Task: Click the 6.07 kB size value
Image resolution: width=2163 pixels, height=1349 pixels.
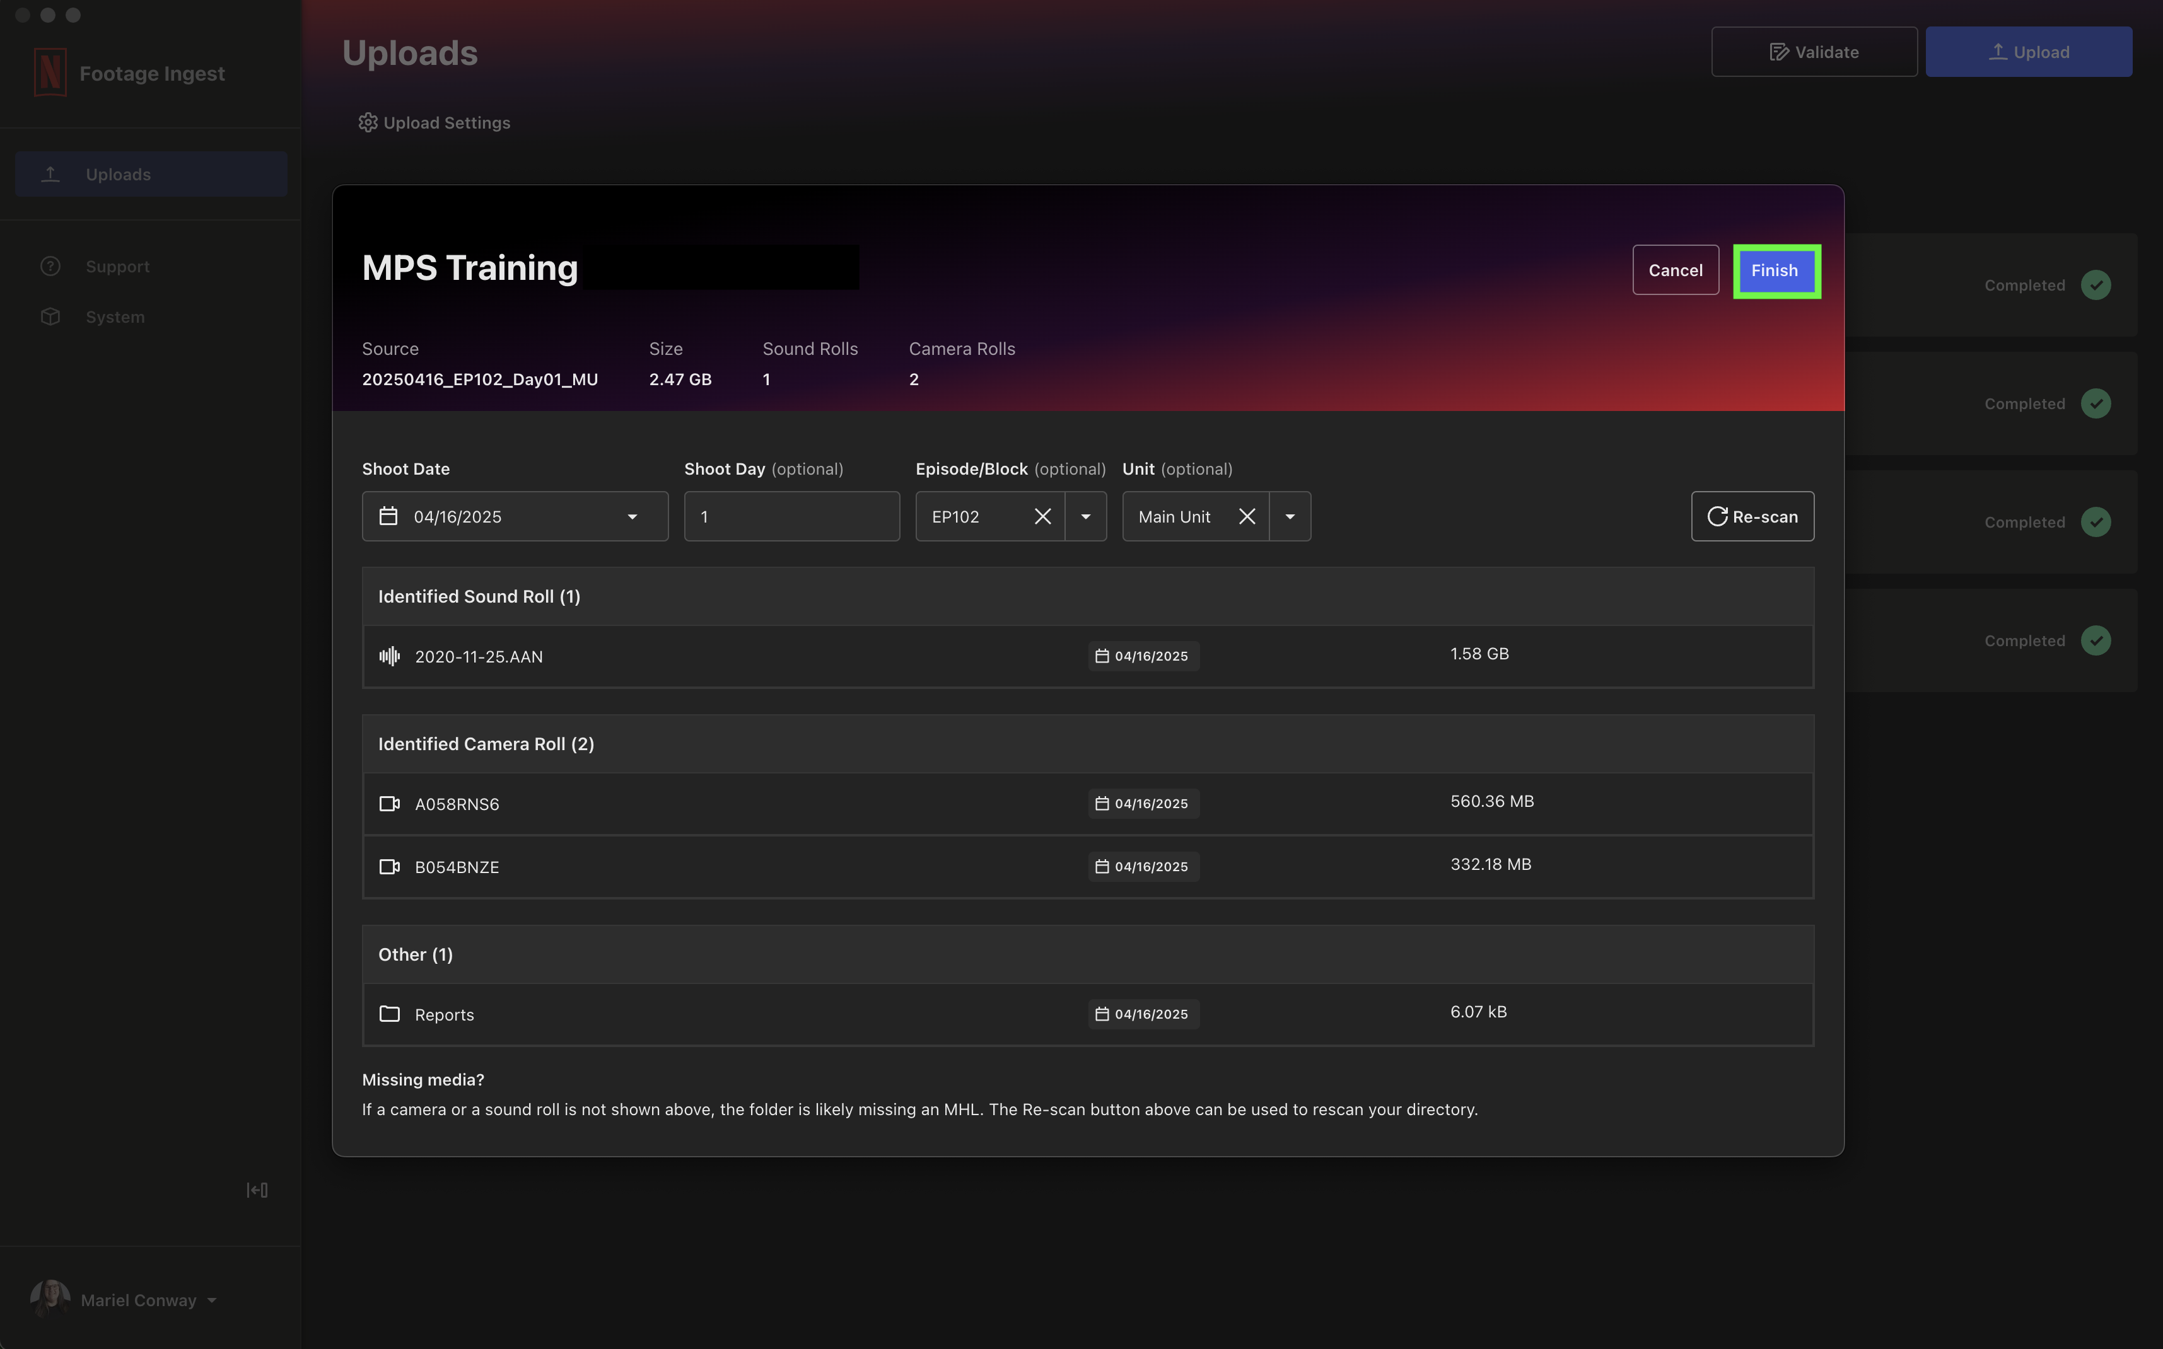Action: 1479,1012
